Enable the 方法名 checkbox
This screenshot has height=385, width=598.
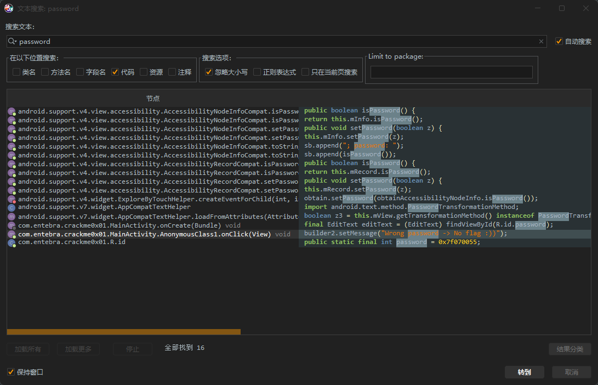point(45,72)
